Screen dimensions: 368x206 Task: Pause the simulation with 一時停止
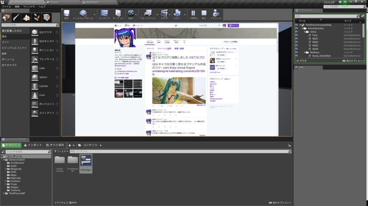(x=193, y=15)
